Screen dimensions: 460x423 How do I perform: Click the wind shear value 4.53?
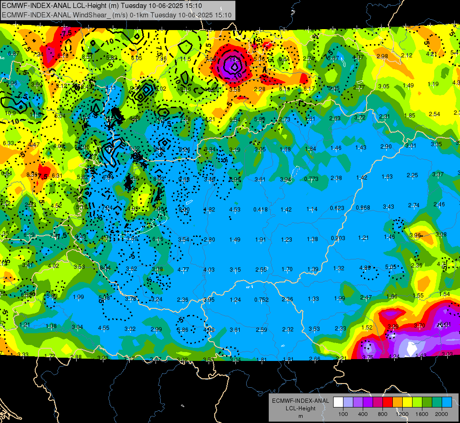pos(234,209)
